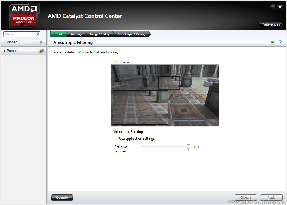Minimize the Catalyst Control Center window
The height and width of the screenshot is (205, 287).
[x=273, y=7]
